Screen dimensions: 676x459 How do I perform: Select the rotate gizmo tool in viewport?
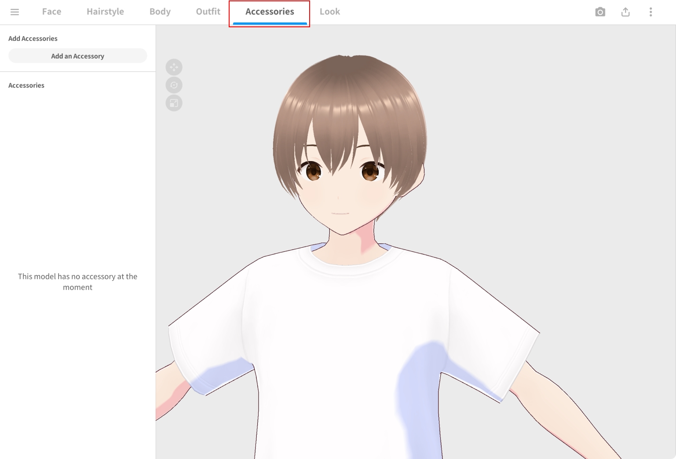click(x=174, y=85)
